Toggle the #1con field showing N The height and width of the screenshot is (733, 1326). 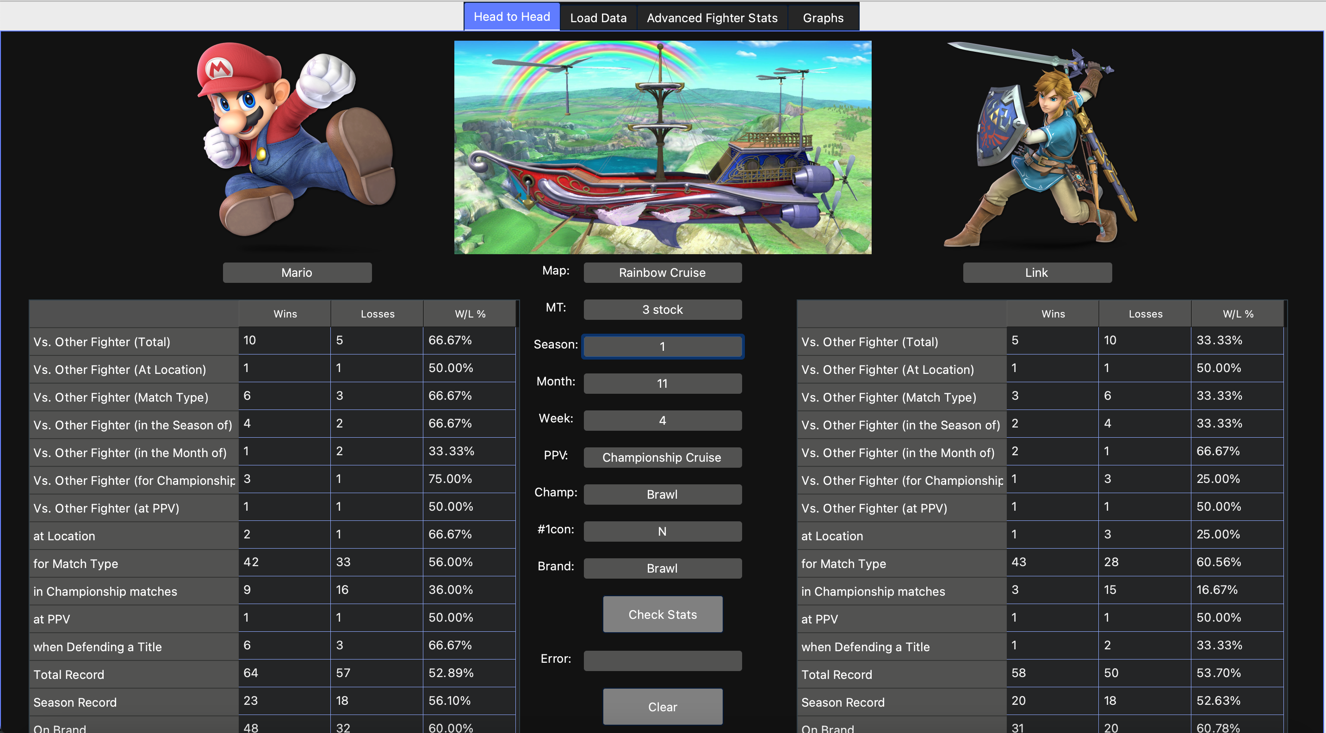662,531
